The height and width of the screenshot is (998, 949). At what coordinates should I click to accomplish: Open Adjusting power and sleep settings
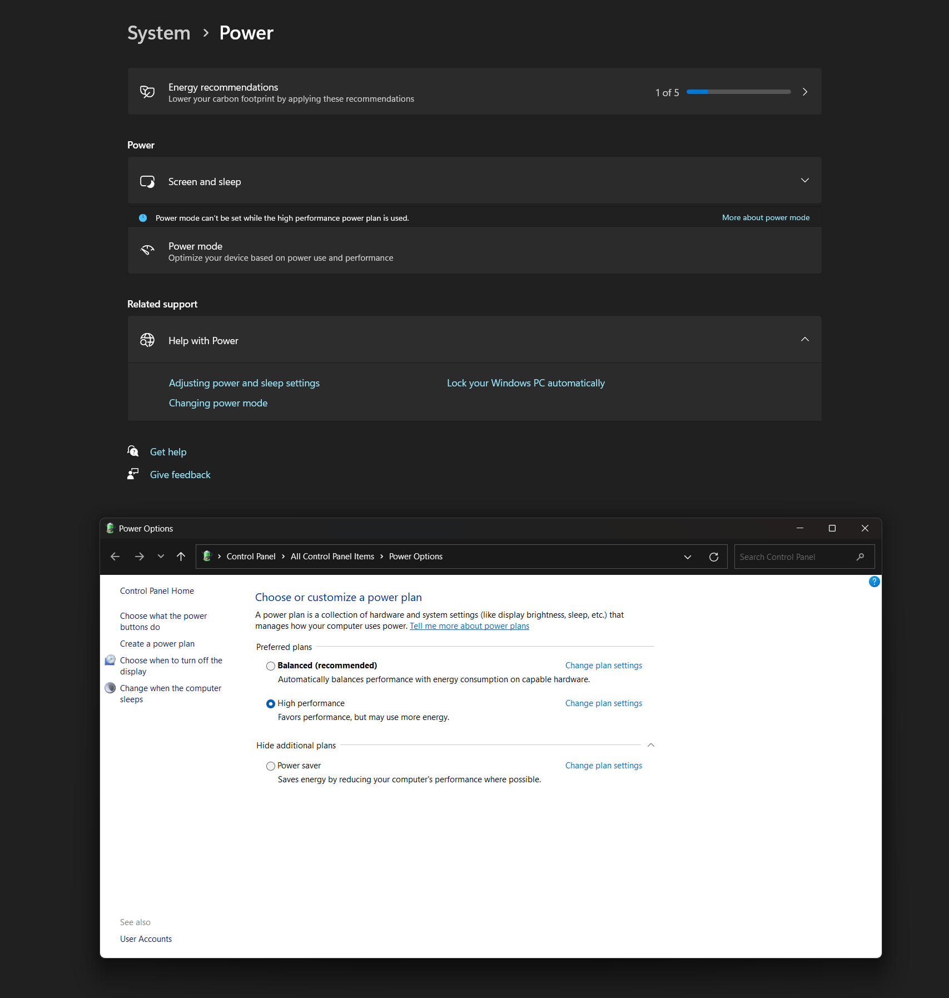[244, 383]
